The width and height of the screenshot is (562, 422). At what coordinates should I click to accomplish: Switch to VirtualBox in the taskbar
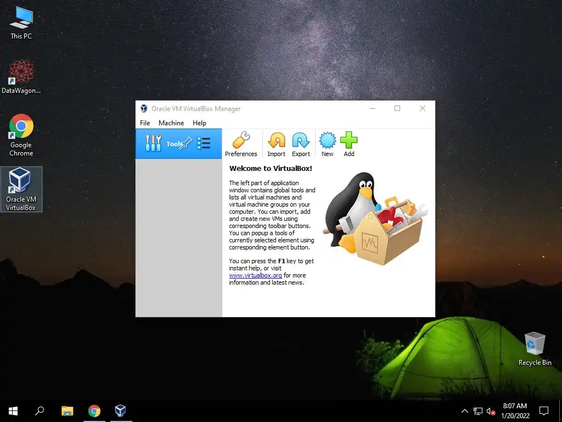[x=121, y=411]
